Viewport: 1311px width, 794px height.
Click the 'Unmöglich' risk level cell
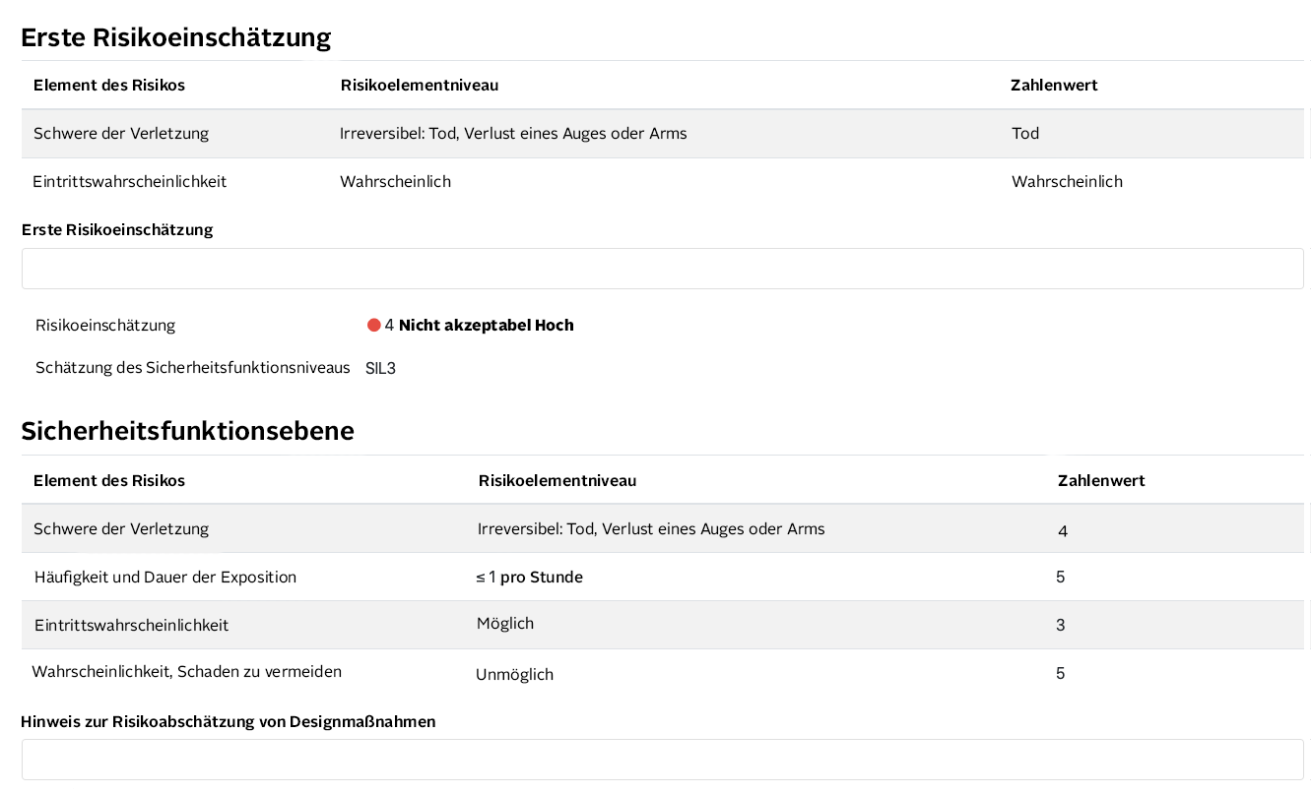[x=514, y=675]
